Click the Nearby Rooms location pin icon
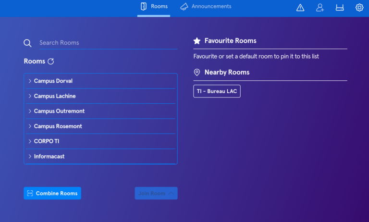 197,72
